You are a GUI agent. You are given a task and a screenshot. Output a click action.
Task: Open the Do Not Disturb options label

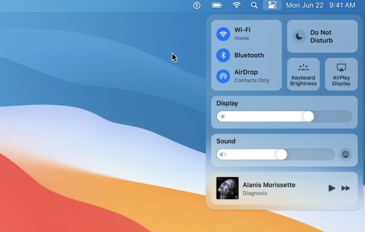coord(321,37)
